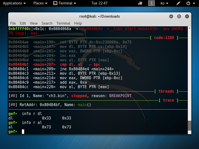Click the clock showing Tue 22:47

99,3
